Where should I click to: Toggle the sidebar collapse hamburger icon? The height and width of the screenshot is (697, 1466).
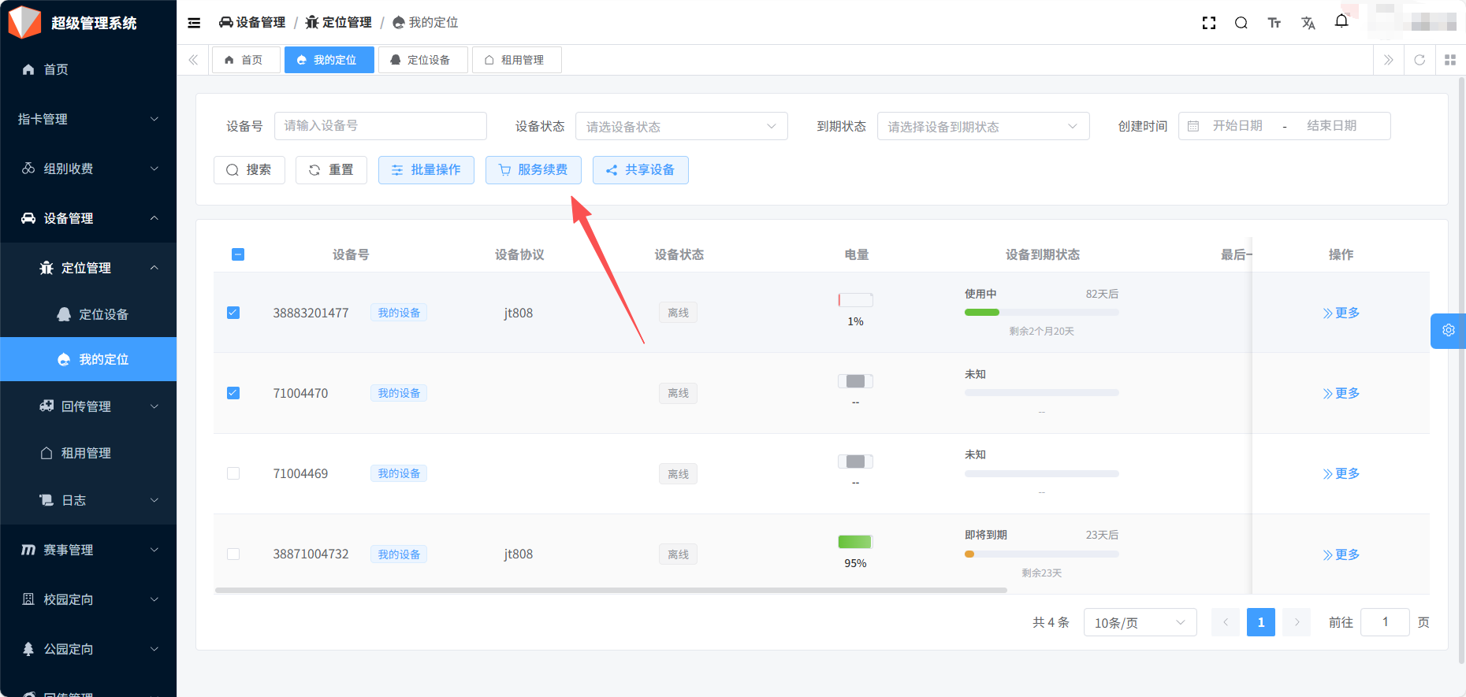point(194,23)
